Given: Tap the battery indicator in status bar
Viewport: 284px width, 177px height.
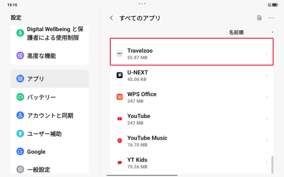Looking at the screenshot, I should [x=275, y=5].
